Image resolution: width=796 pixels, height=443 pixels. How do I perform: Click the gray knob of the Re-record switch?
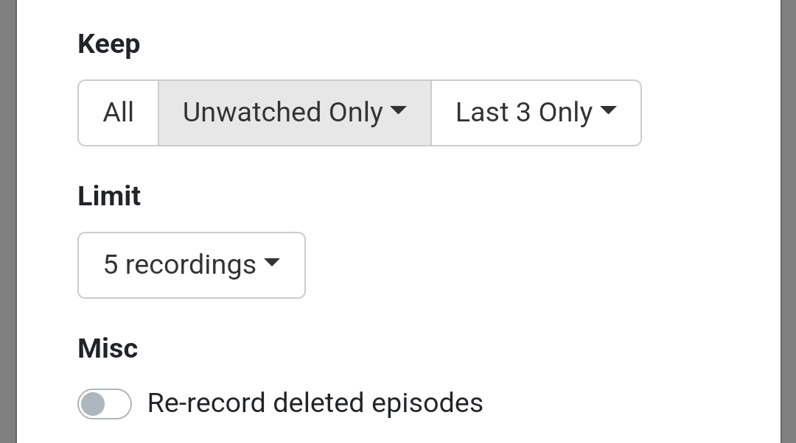coord(93,404)
